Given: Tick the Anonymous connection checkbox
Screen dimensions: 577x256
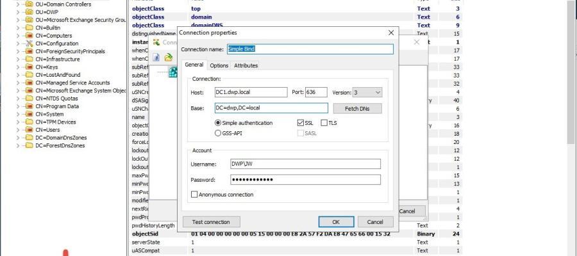Looking at the screenshot, I should pos(195,195).
